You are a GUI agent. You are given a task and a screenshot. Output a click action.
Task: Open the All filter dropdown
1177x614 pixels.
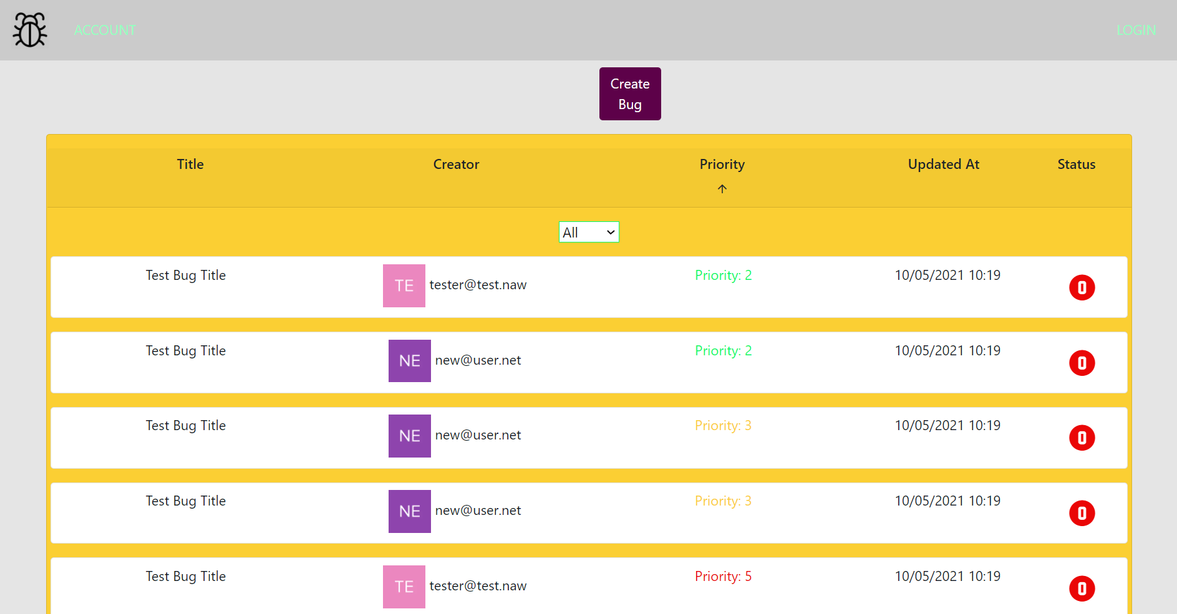tap(589, 233)
